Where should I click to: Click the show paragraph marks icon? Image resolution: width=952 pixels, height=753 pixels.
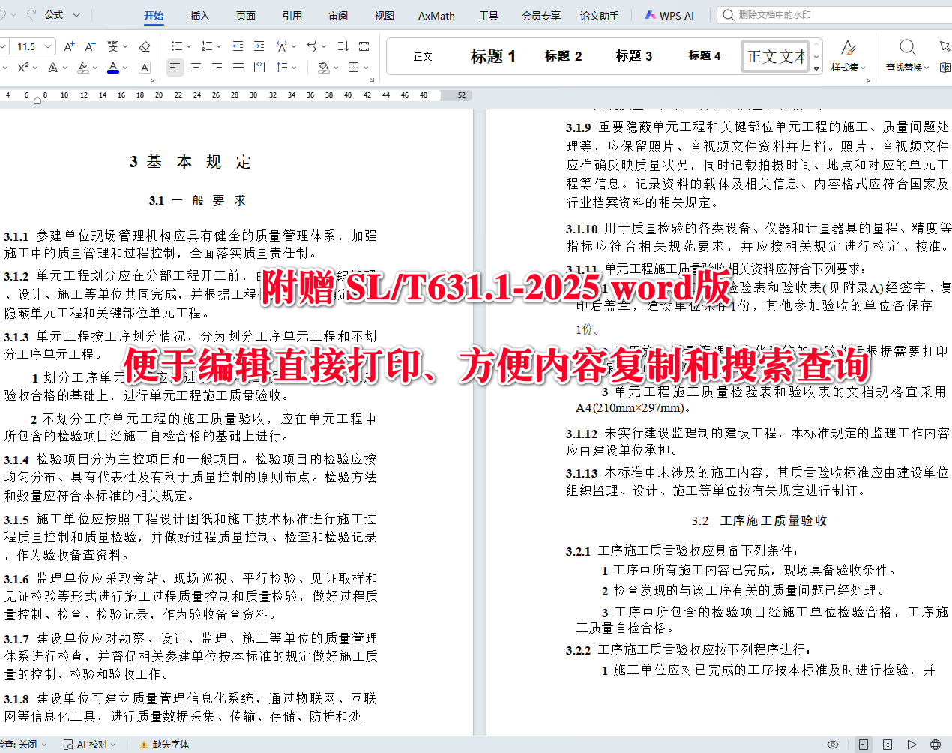point(364,46)
